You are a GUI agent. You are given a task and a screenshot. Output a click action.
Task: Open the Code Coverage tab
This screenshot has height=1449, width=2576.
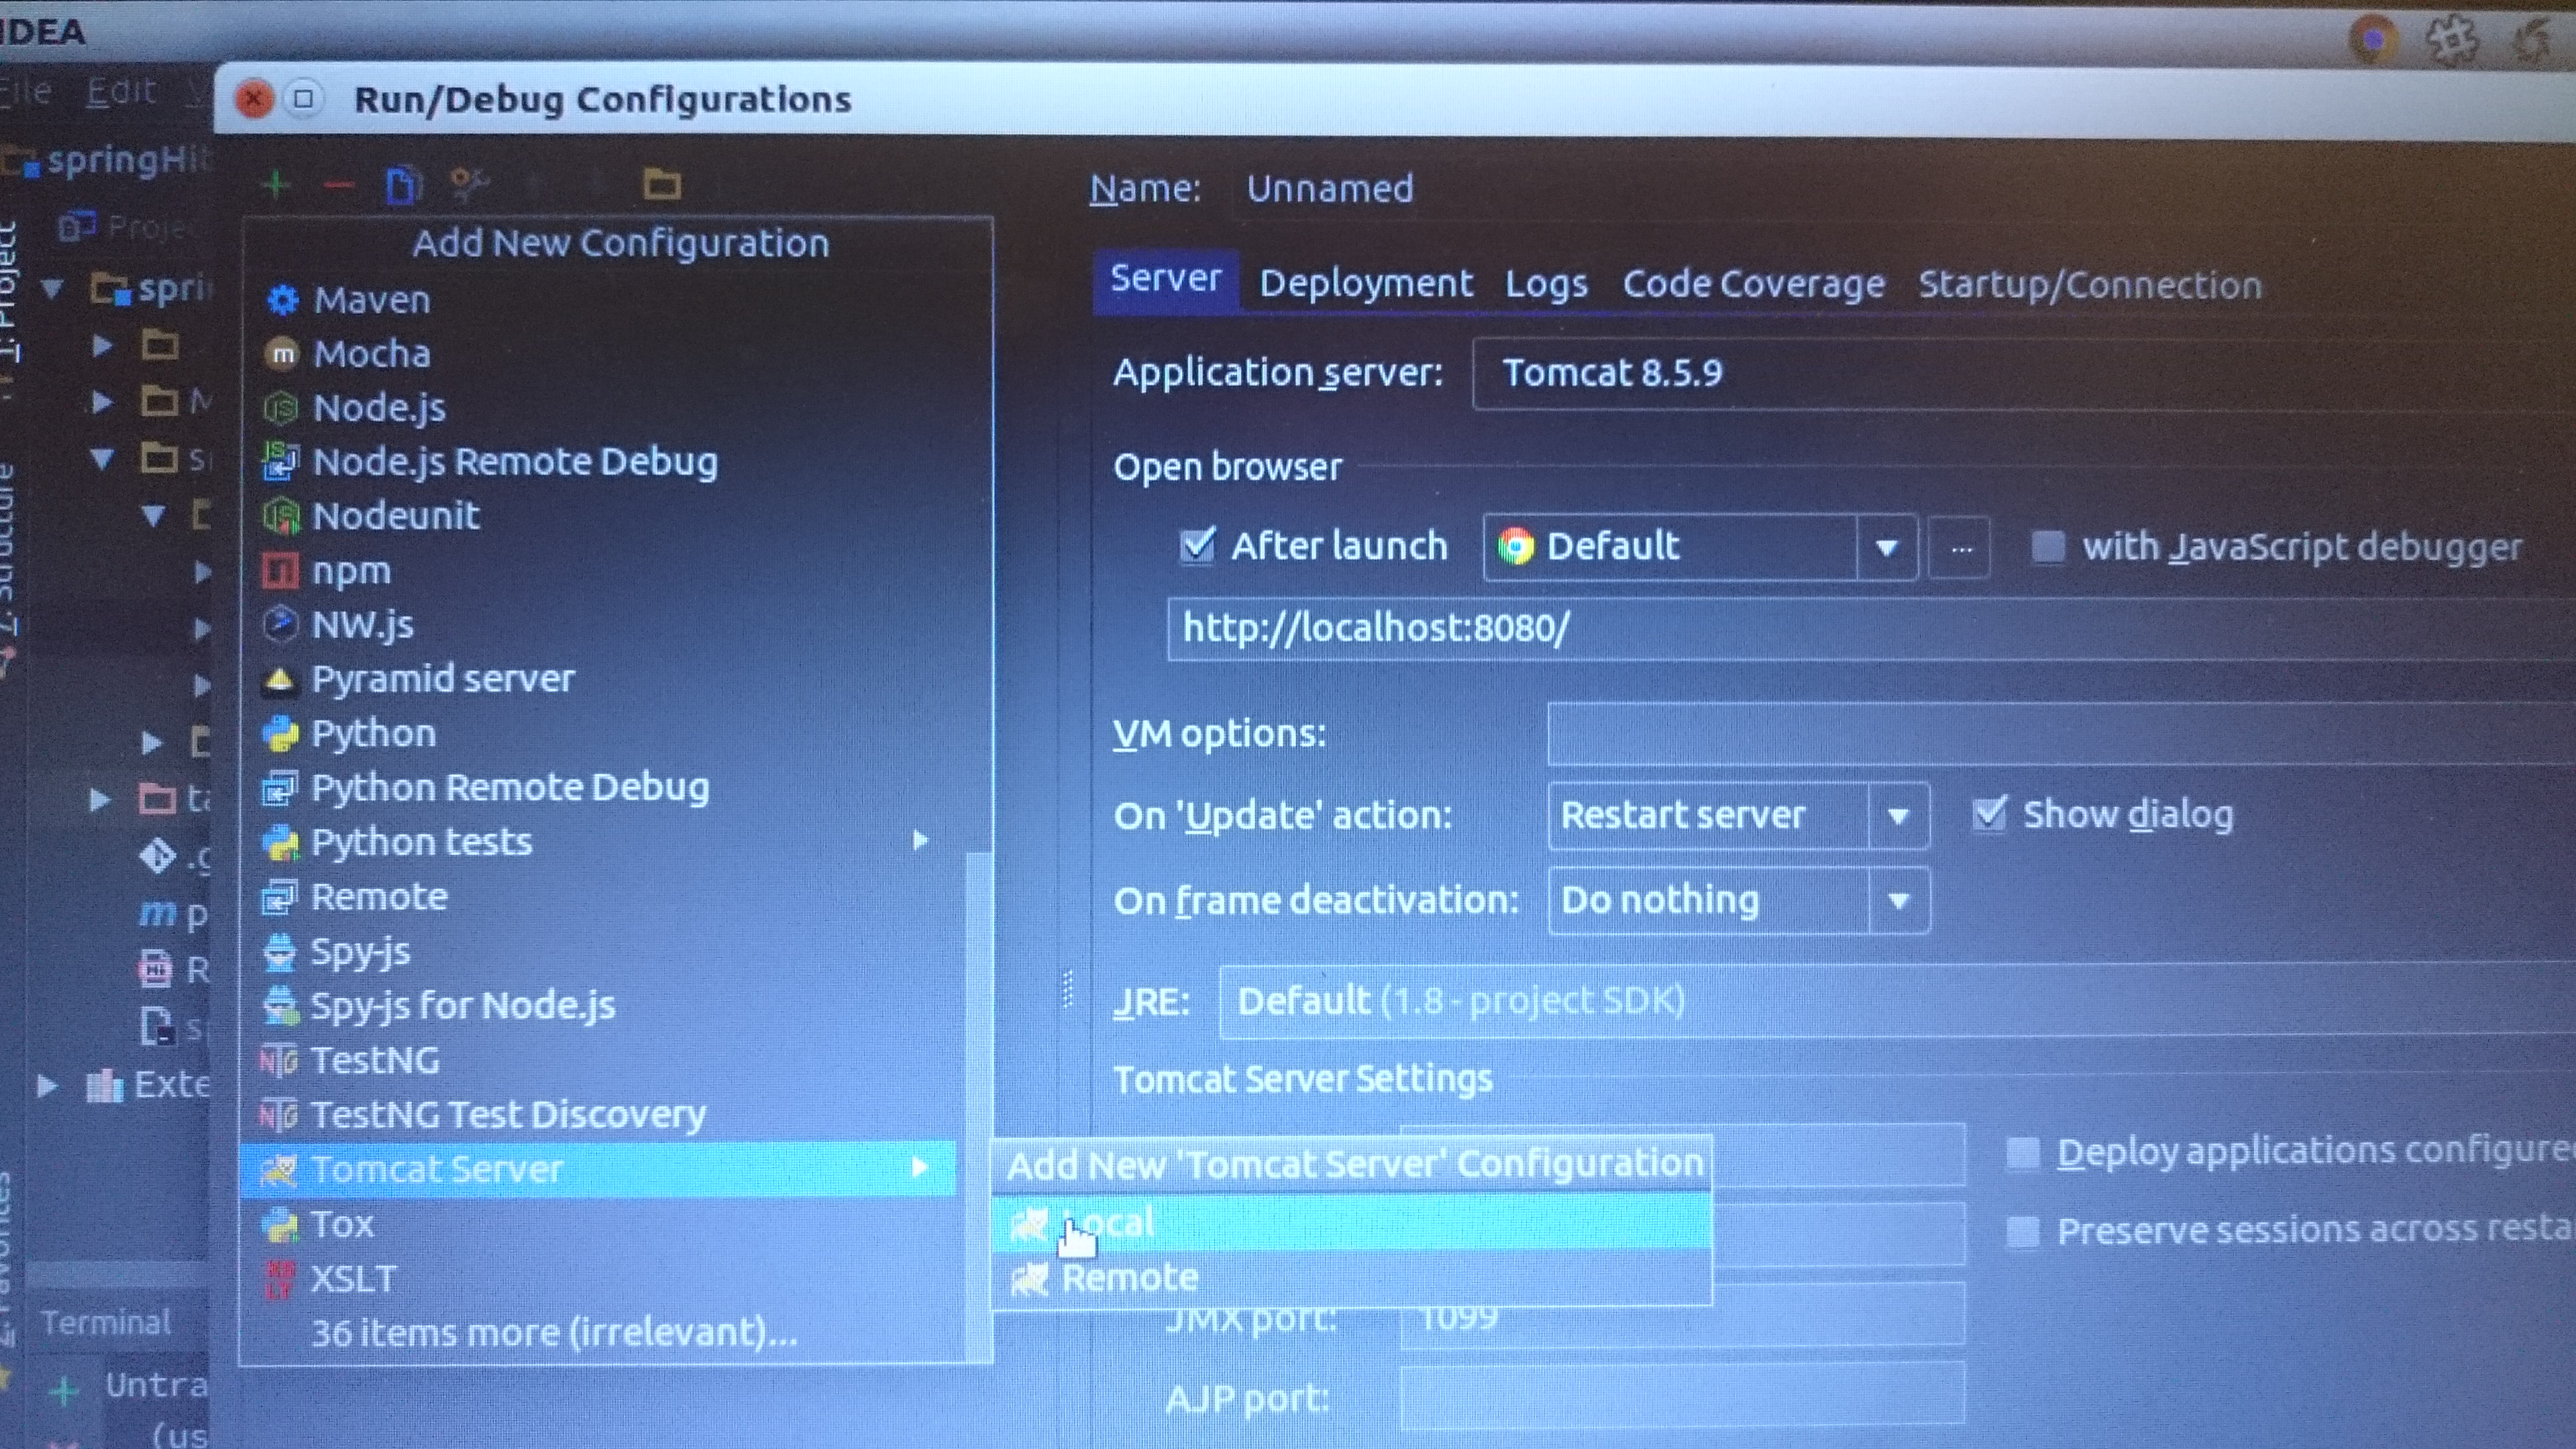[1753, 284]
